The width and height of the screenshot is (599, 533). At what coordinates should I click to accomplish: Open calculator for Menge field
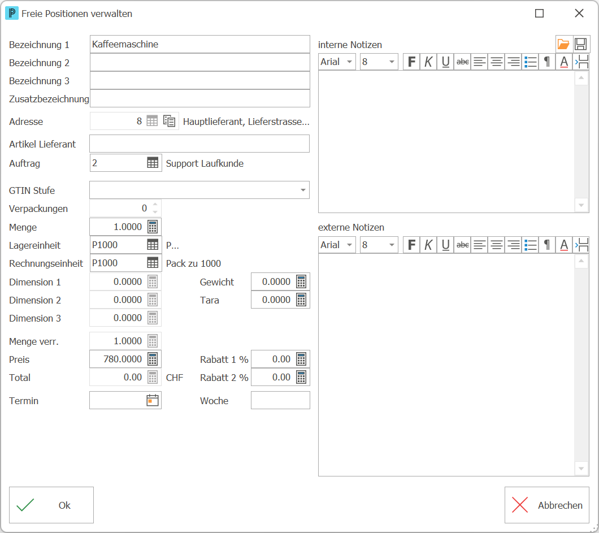pyautogui.click(x=153, y=227)
